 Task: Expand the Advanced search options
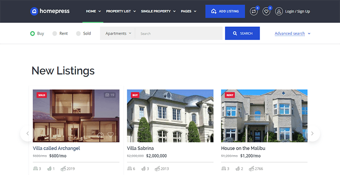[292, 34]
